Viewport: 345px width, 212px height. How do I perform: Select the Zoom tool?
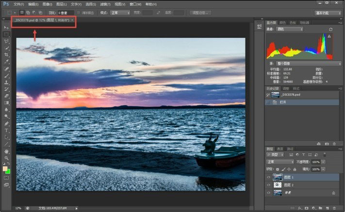(x=7, y=158)
